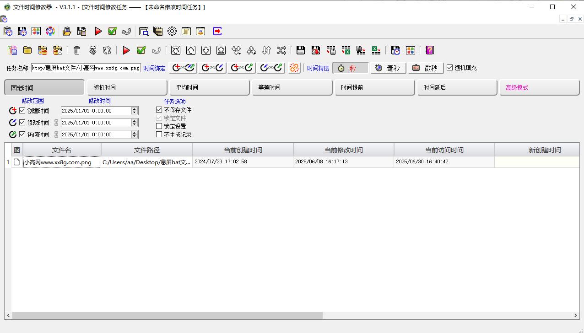Click the red play icon in second toolbar
Image resolution: width=584 pixels, height=333 pixels.
[126, 50]
